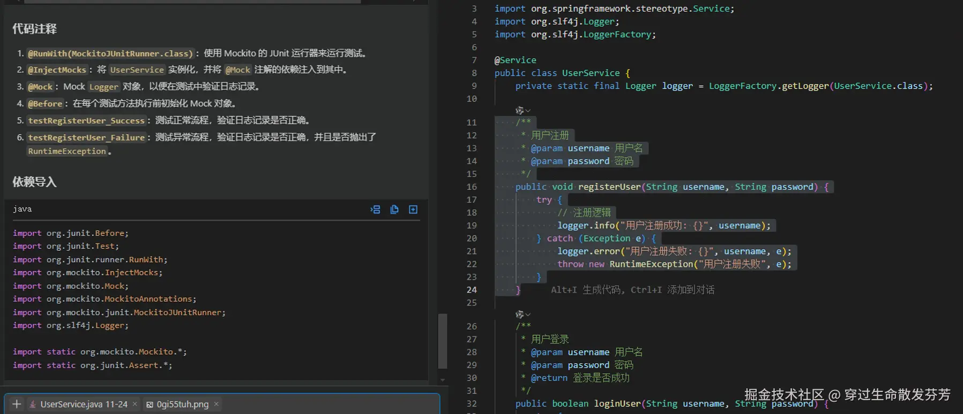Image resolution: width=963 pixels, height=414 pixels.
Task: Click RuntimeException on line 22 of the editor
Action: (651, 264)
